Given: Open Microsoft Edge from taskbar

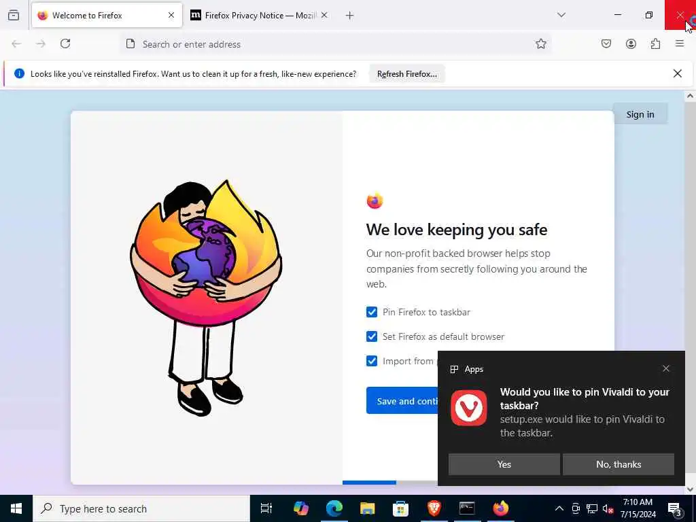Looking at the screenshot, I should (x=334, y=508).
